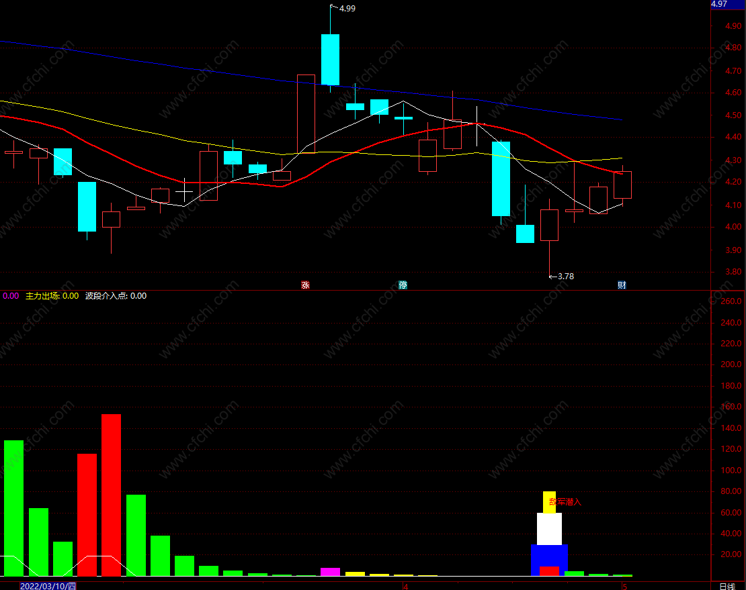
Task: Select the 主力出场: 0.00 indicator label
Action: point(52,296)
